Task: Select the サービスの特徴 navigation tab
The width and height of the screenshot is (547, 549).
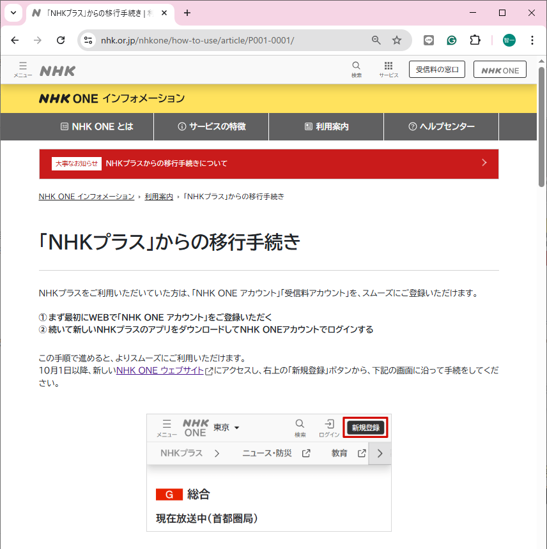Action: 212,126
